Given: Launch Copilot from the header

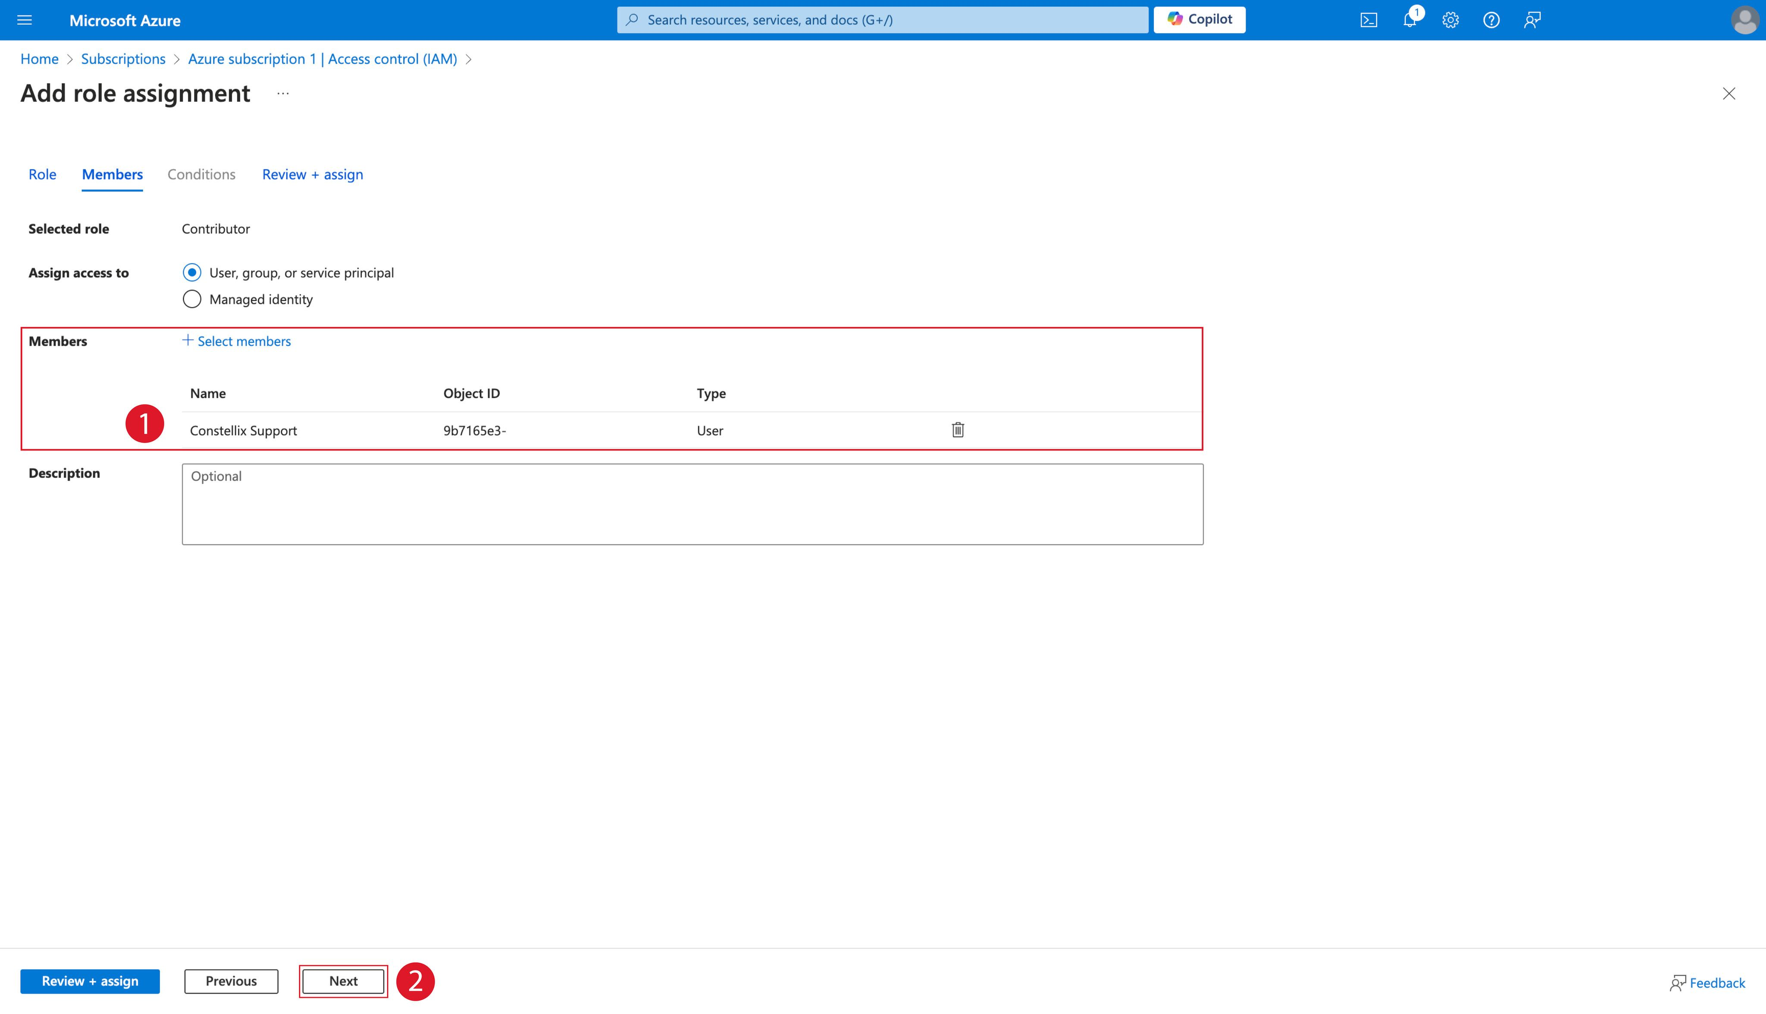Looking at the screenshot, I should [x=1199, y=19].
